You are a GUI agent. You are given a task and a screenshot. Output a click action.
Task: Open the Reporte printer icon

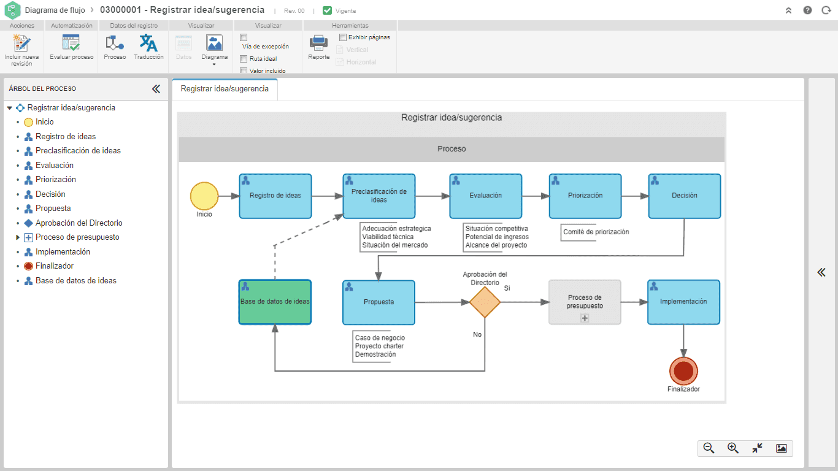[x=319, y=43]
